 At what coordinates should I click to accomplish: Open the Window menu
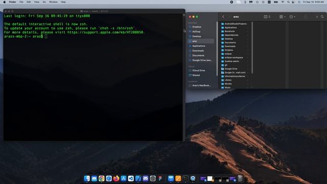click(53, 2)
